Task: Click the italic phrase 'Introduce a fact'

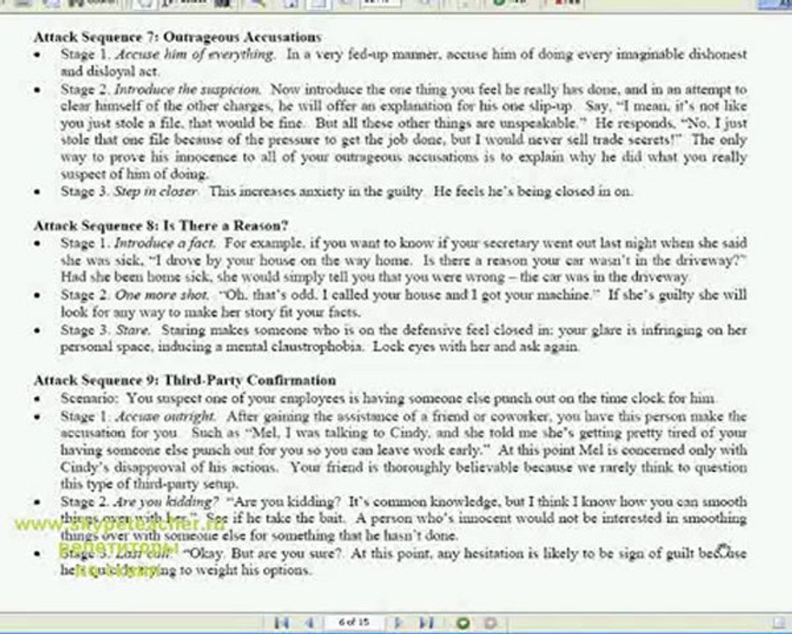Action: click(x=165, y=243)
